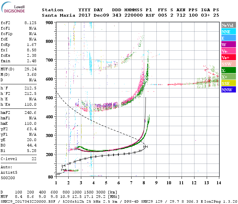Click the 500200 code under Artist5
Viewport: 238px width, 204px height.
pyautogui.click(x=8, y=178)
